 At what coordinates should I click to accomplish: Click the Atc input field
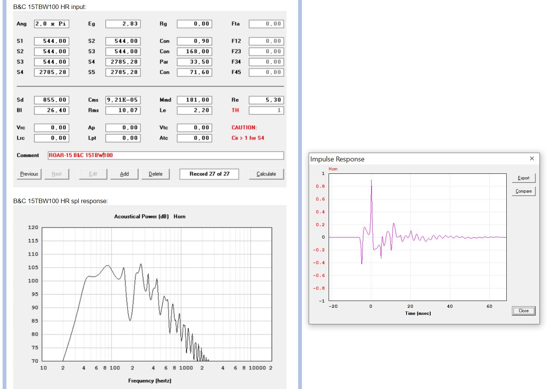click(194, 138)
